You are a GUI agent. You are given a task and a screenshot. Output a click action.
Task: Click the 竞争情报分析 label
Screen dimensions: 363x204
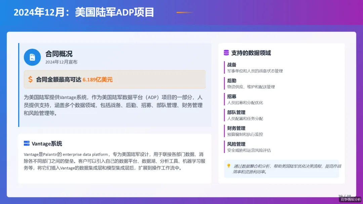click(x=351, y=199)
